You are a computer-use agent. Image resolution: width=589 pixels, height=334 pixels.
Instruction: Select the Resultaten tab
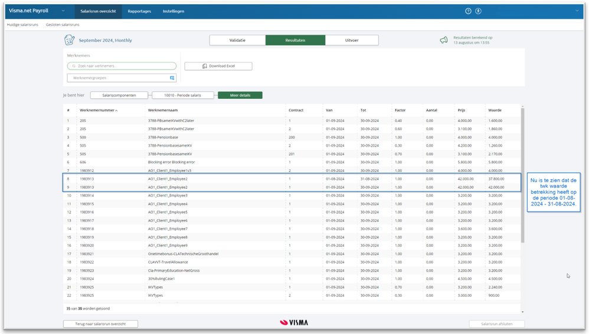point(295,40)
